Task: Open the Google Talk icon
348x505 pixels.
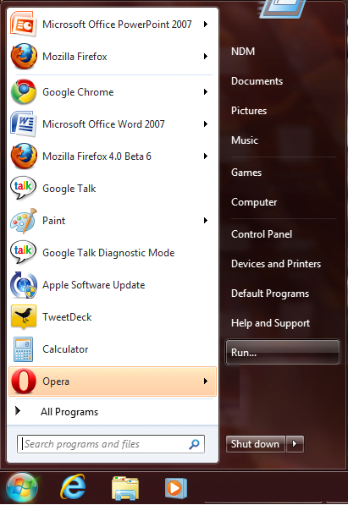Action: click(x=23, y=188)
